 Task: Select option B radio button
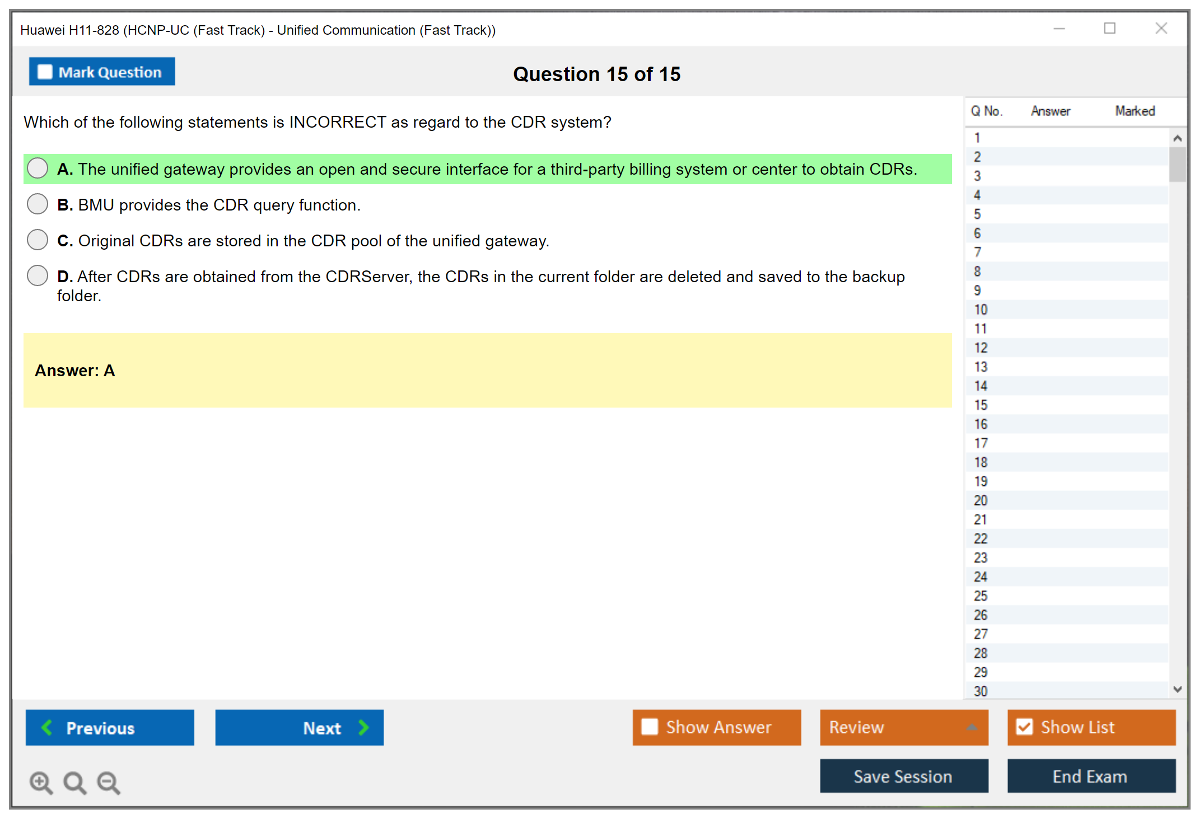[38, 204]
